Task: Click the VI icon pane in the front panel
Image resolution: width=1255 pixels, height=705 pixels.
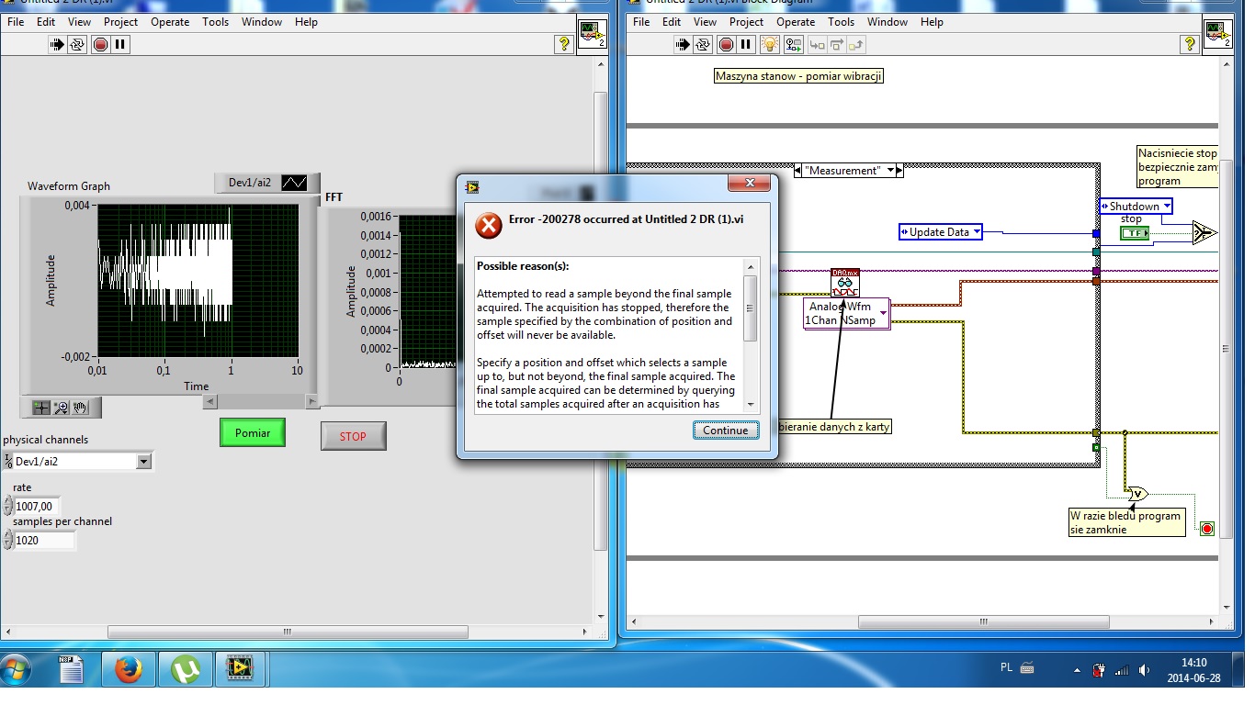Action: (x=592, y=32)
